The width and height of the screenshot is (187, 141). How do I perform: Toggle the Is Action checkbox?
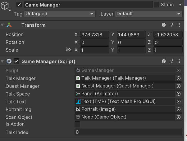[x=77, y=124]
